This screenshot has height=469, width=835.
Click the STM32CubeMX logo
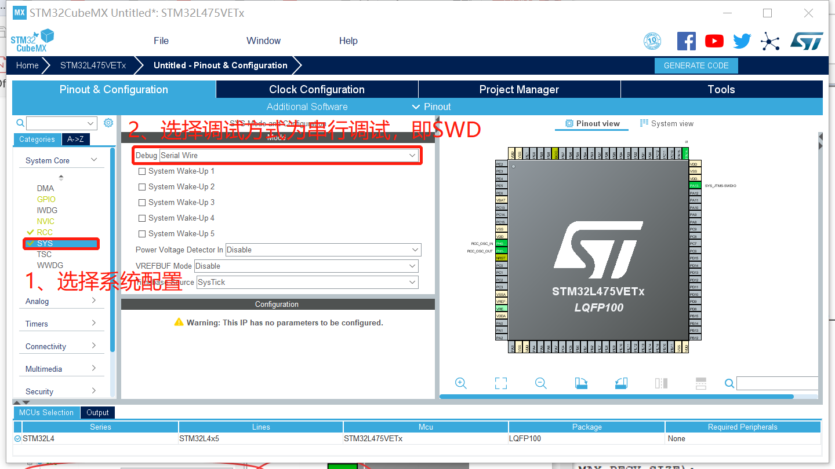pos(33,41)
